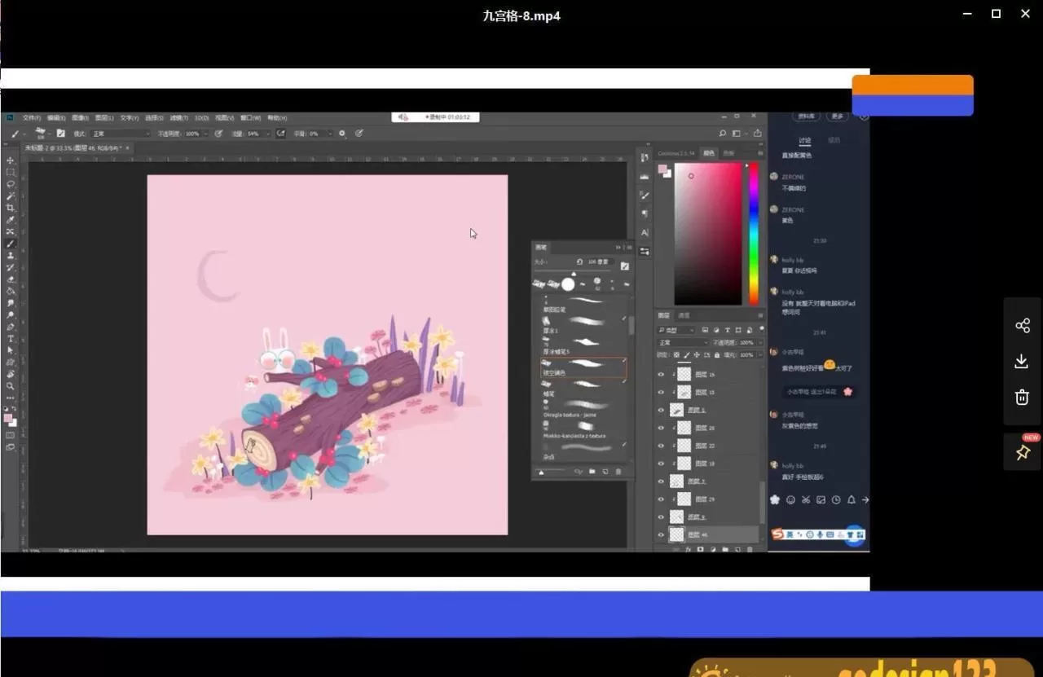Activate the Type (T) tool
This screenshot has height=677, width=1043.
(11, 338)
